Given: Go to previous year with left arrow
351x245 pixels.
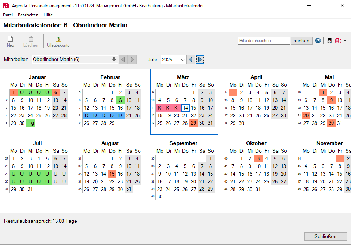Looking at the screenshot, I should (190, 60).
